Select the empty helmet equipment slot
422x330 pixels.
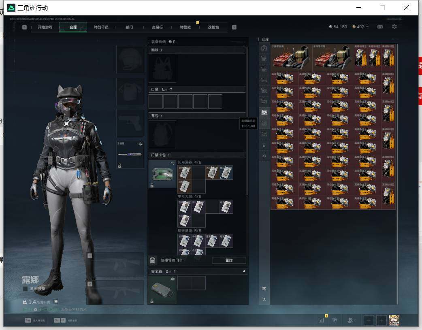pos(130,60)
